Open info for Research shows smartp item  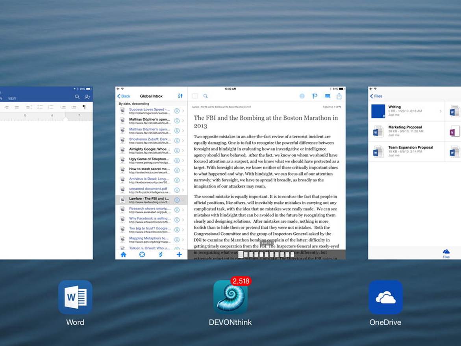point(177,210)
